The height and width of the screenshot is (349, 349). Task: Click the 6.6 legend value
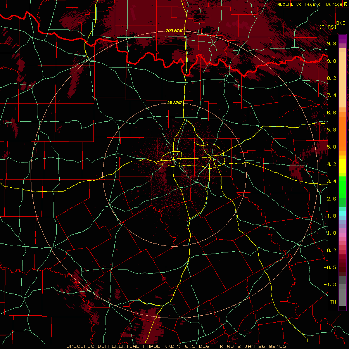332,112
